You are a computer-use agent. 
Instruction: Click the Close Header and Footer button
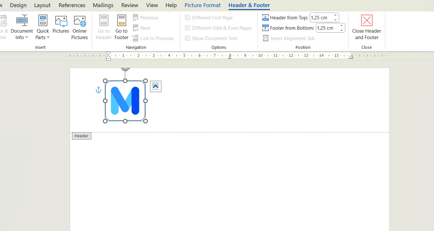pyautogui.click(x=367, y=28)
